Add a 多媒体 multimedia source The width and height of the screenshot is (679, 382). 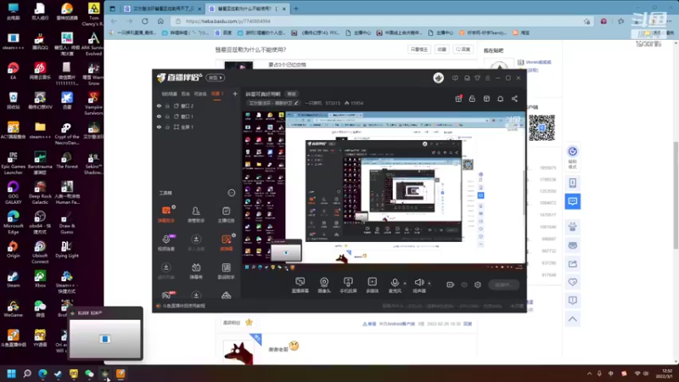point(372,285)
